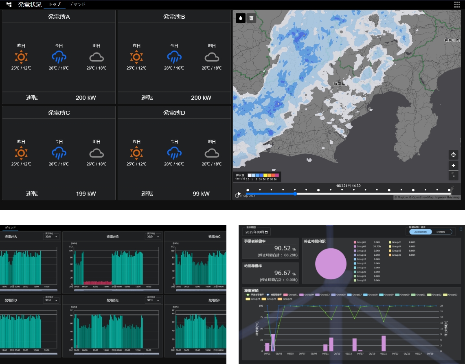Image resolution: width=465 pixels, height=364 pixels.
Task: Open 表示単位 dropdown for 発電所B
Action: tap(153, 237)
